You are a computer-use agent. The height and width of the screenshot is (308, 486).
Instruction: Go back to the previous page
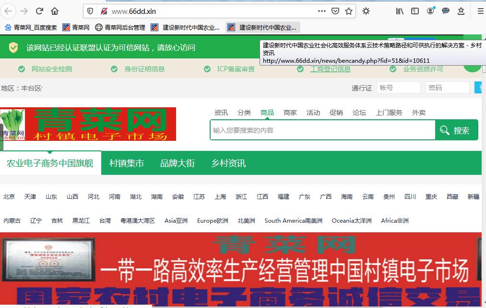click(x=8, y=11)
